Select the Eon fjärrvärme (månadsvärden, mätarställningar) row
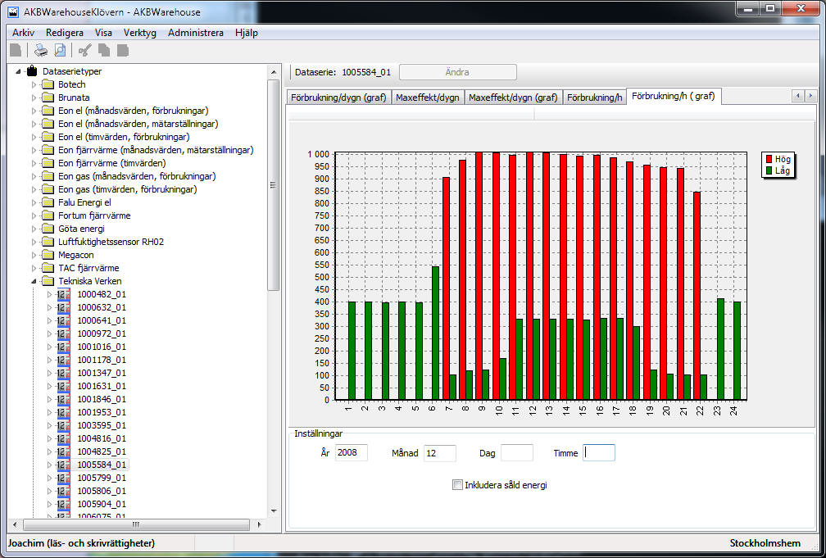Screen dimensions: 826x558 coord(156,150)
